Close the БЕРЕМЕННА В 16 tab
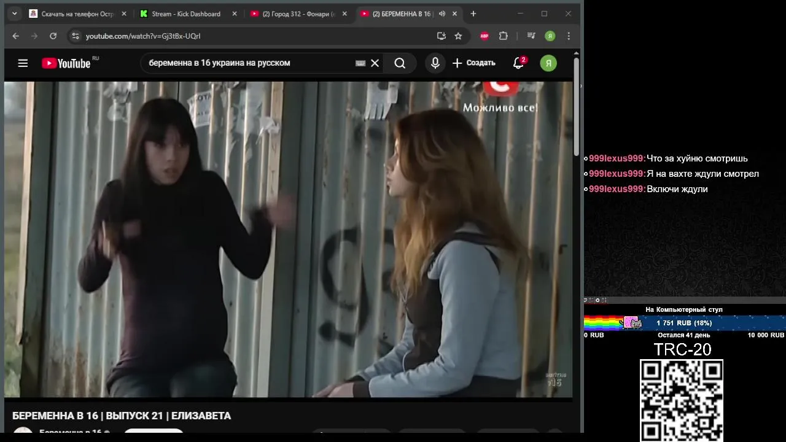 click(x=455, y=14)
